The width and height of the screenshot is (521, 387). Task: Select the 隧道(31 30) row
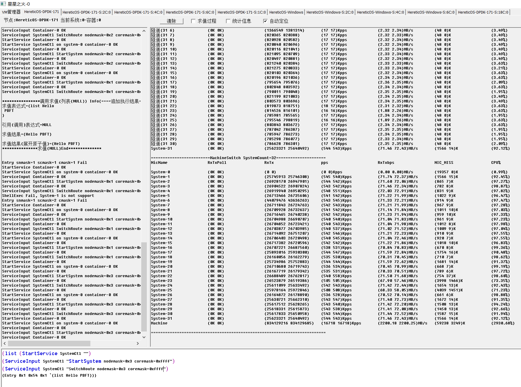pyautogui.click(x=329, y=144)
